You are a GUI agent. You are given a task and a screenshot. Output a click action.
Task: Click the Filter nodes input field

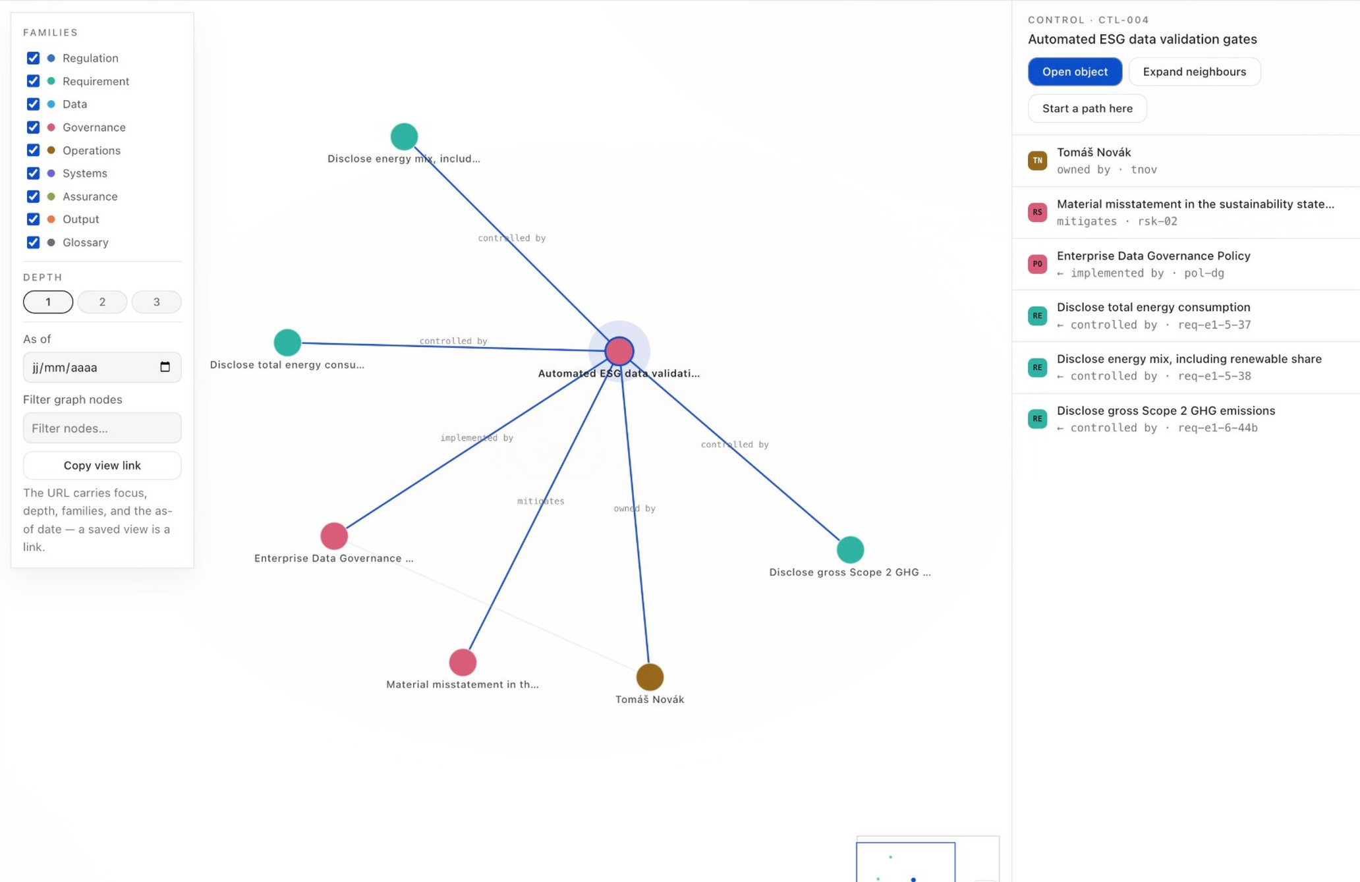tap(102, 428)
